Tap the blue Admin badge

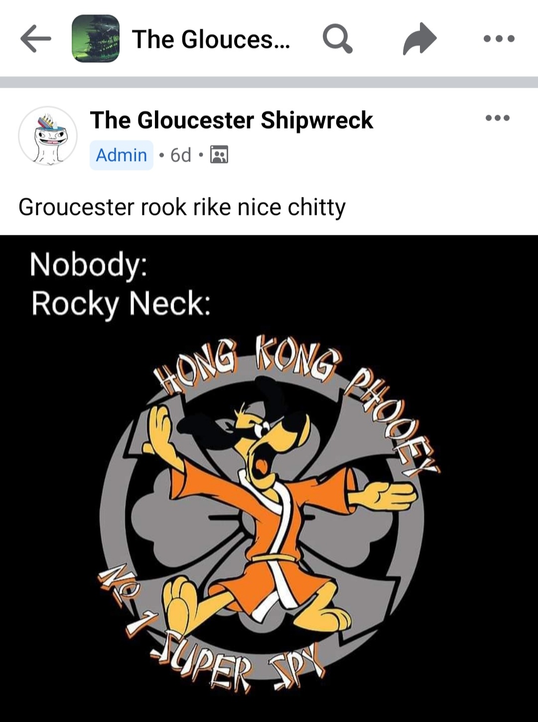[122, 155]
